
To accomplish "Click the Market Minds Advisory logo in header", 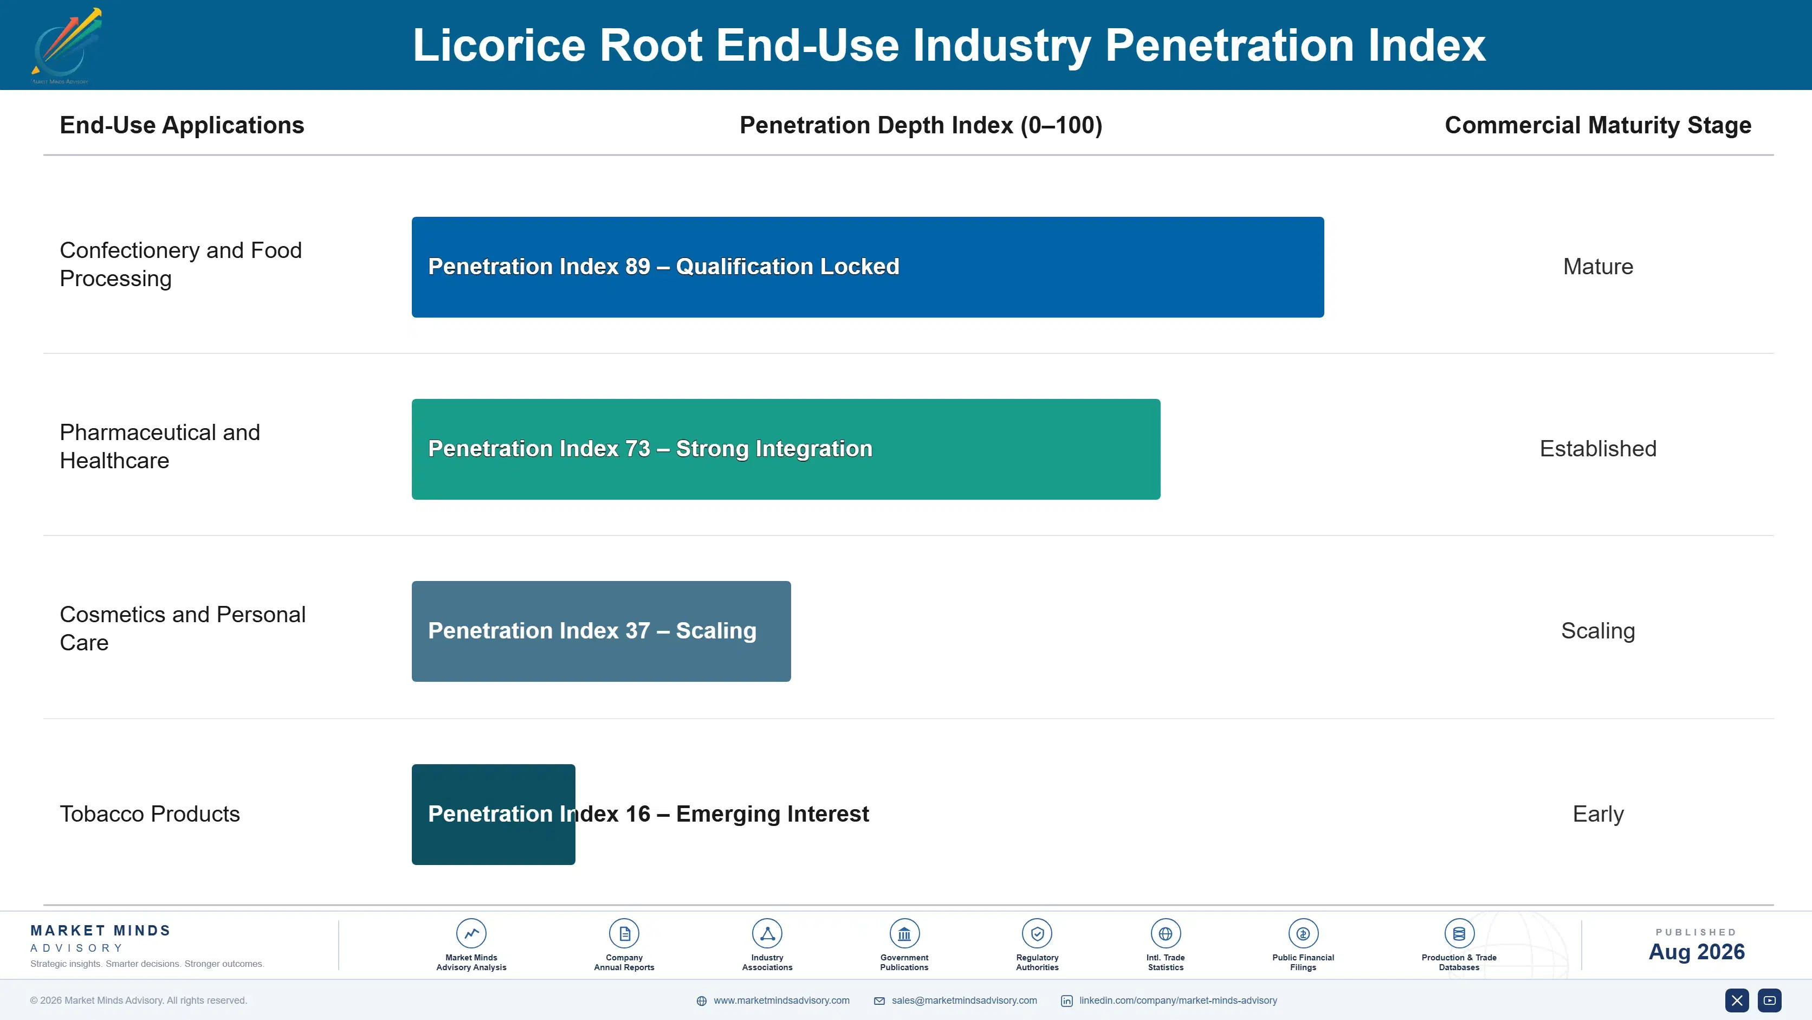I will [67, 46].
